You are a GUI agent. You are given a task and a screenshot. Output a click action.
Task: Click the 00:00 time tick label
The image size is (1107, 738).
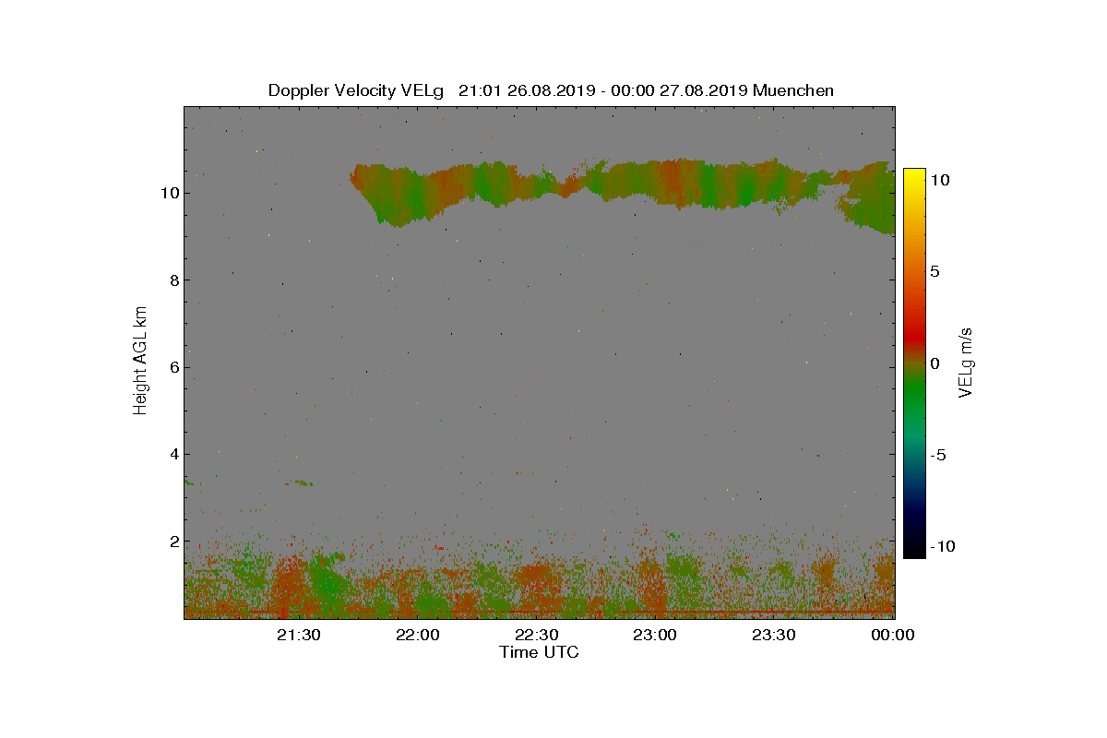893,635
